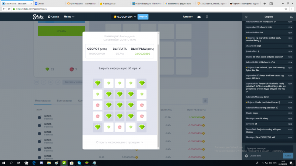Screen dimensions: 296x166
Task: Switch to Все ставки tab
Action: coord(64,101)
